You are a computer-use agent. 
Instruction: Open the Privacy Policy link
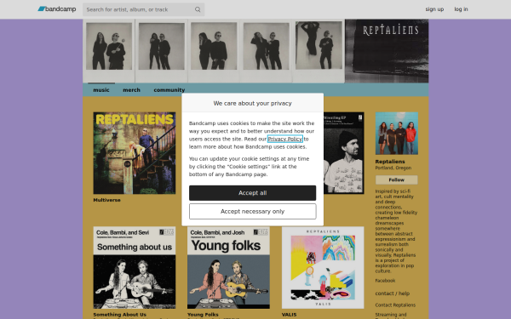pyautogui.click(x=285, y=139)
